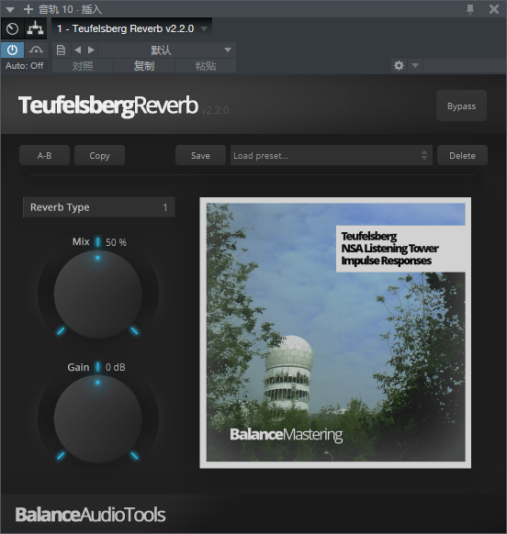Toggle the plugin power button

point(12,50)
